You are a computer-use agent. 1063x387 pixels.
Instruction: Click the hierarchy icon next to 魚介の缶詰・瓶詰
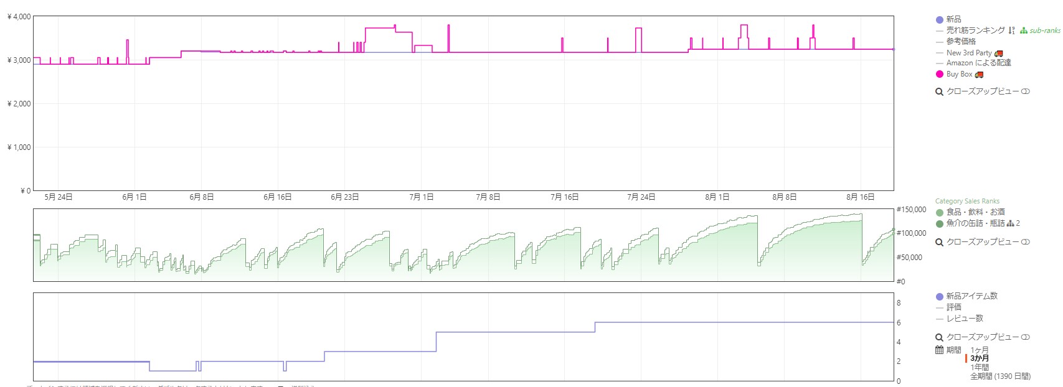tap(1010, 223)
